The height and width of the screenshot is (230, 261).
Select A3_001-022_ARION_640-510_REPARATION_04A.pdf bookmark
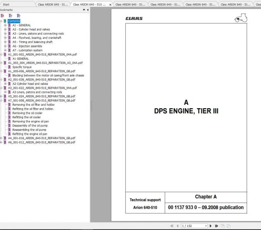click(43, 88)
